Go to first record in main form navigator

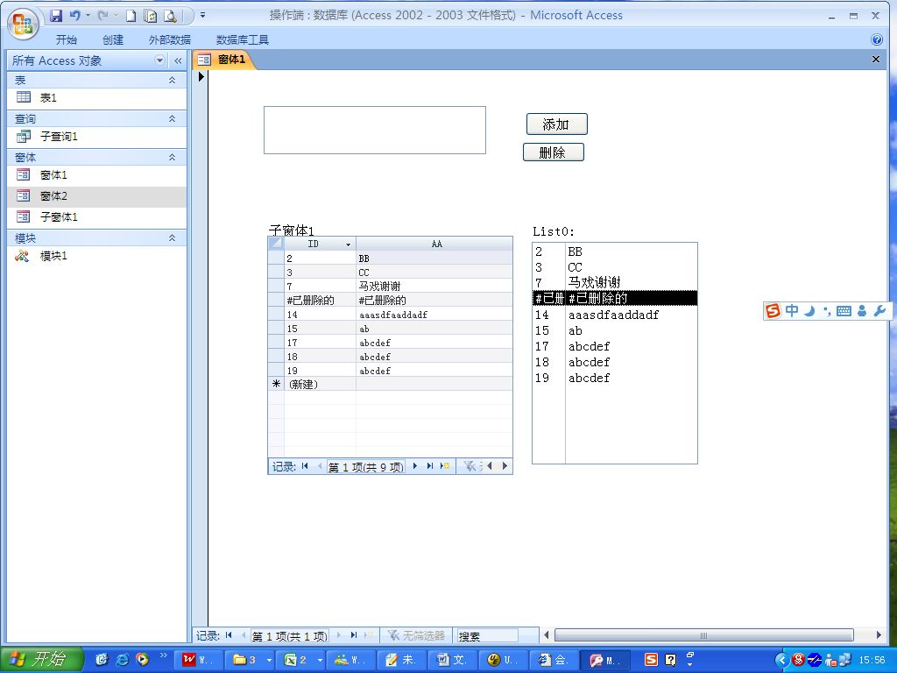229,635
